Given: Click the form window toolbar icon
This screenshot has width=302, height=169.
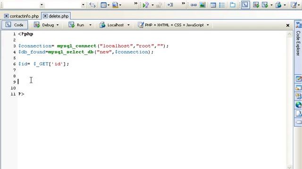Looking at the screenshot, I should pyautogui.click(x=103, y=5).
